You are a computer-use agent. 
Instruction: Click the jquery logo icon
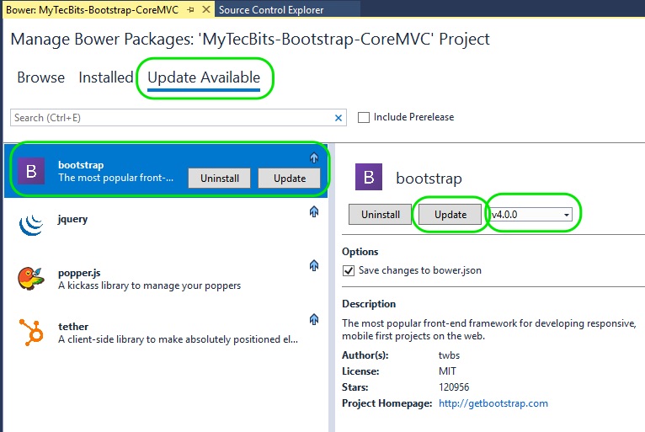click(x=31, y=225)
